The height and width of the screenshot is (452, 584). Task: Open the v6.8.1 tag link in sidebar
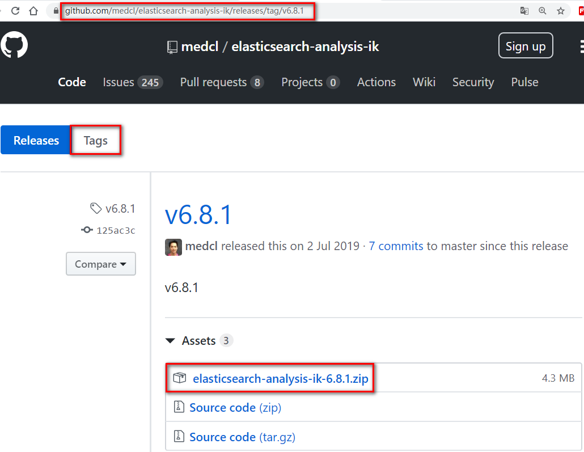(120, 209)
